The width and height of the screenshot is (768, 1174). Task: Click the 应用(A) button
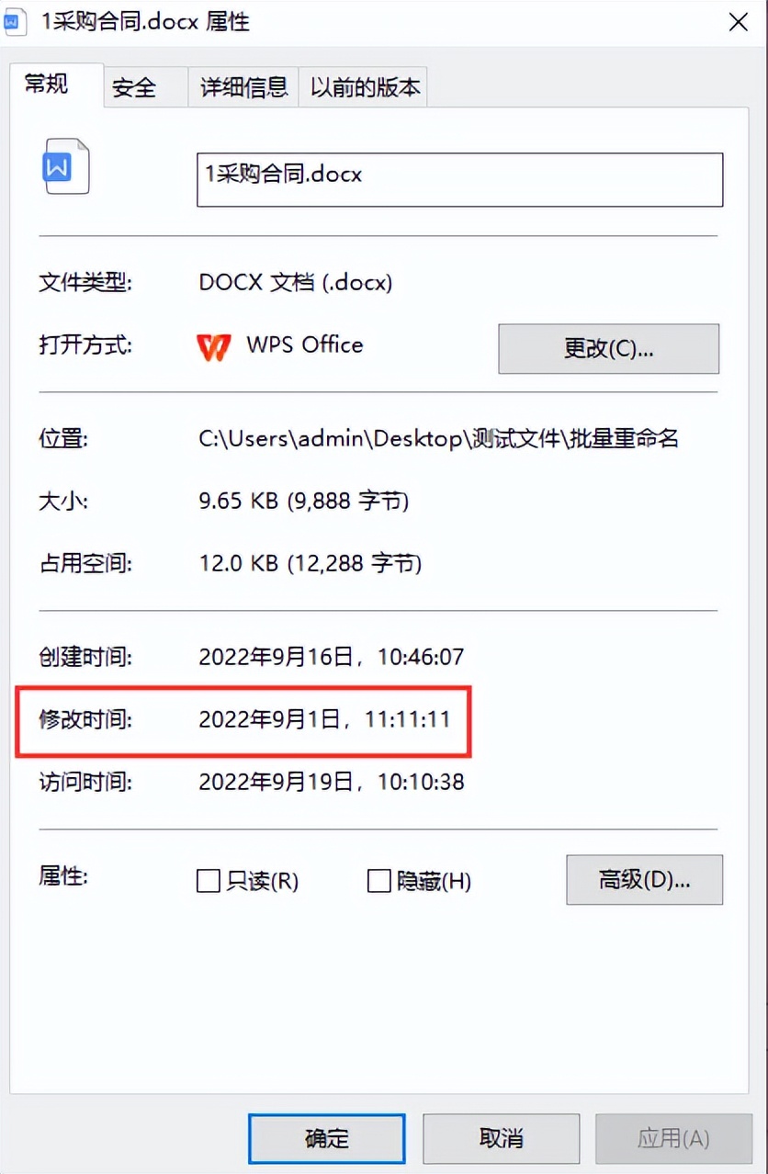[673, 1139]
